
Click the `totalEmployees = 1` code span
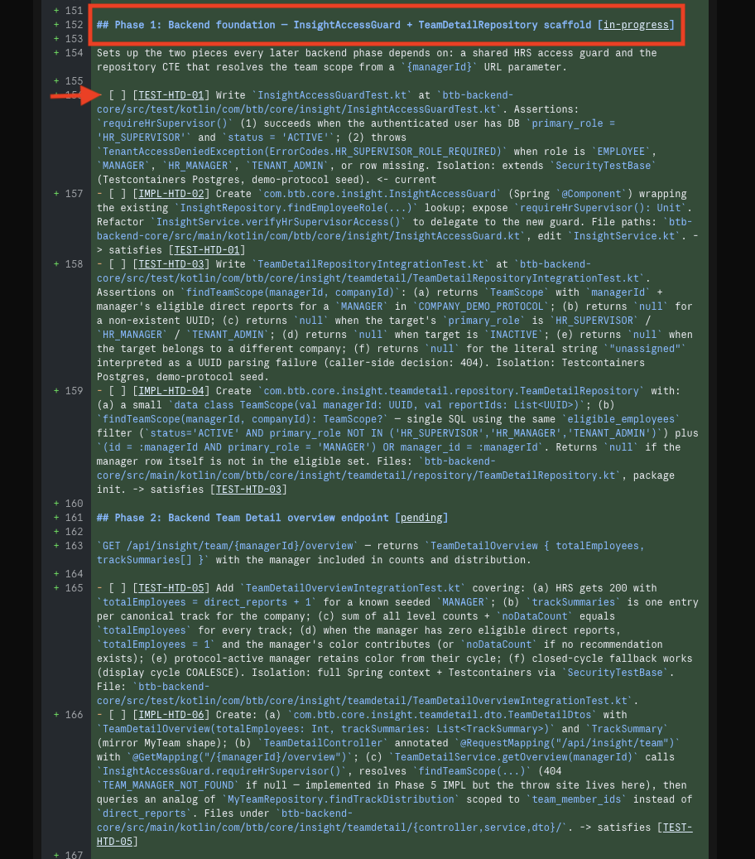click(x=156, y=644)
